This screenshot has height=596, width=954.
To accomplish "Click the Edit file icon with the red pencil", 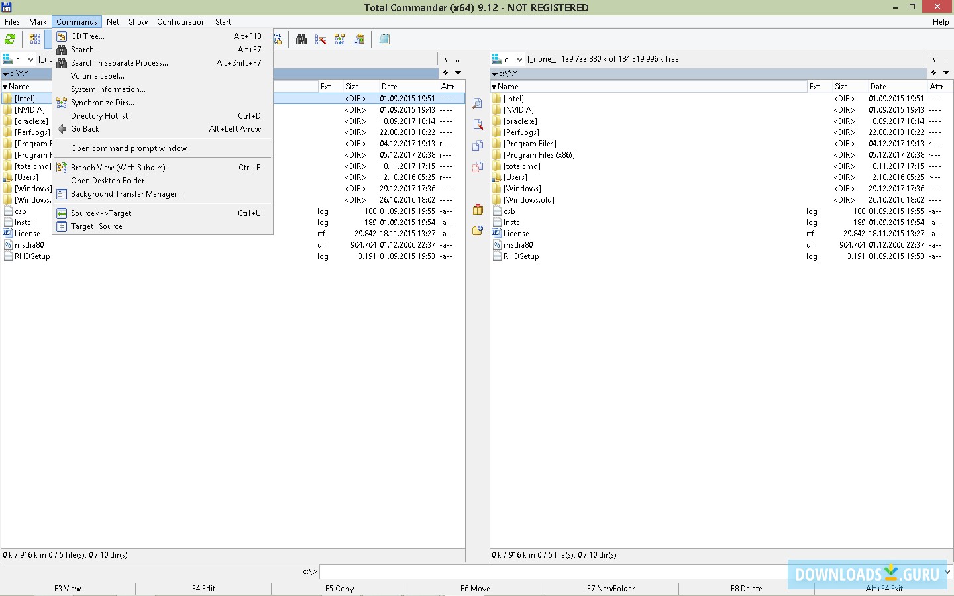I will pyautogui.click(x=478, y=124).
